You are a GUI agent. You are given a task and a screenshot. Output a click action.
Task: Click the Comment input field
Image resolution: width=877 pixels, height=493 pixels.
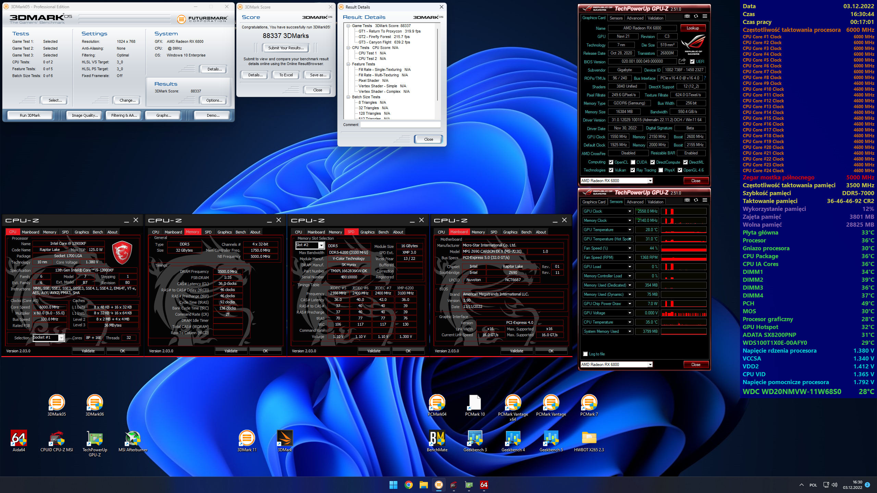400,125
